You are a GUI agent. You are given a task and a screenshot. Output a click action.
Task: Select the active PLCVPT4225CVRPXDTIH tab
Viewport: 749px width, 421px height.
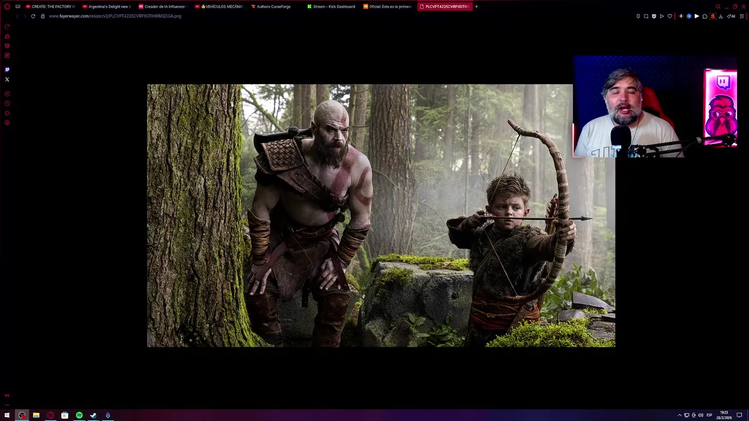445,6
